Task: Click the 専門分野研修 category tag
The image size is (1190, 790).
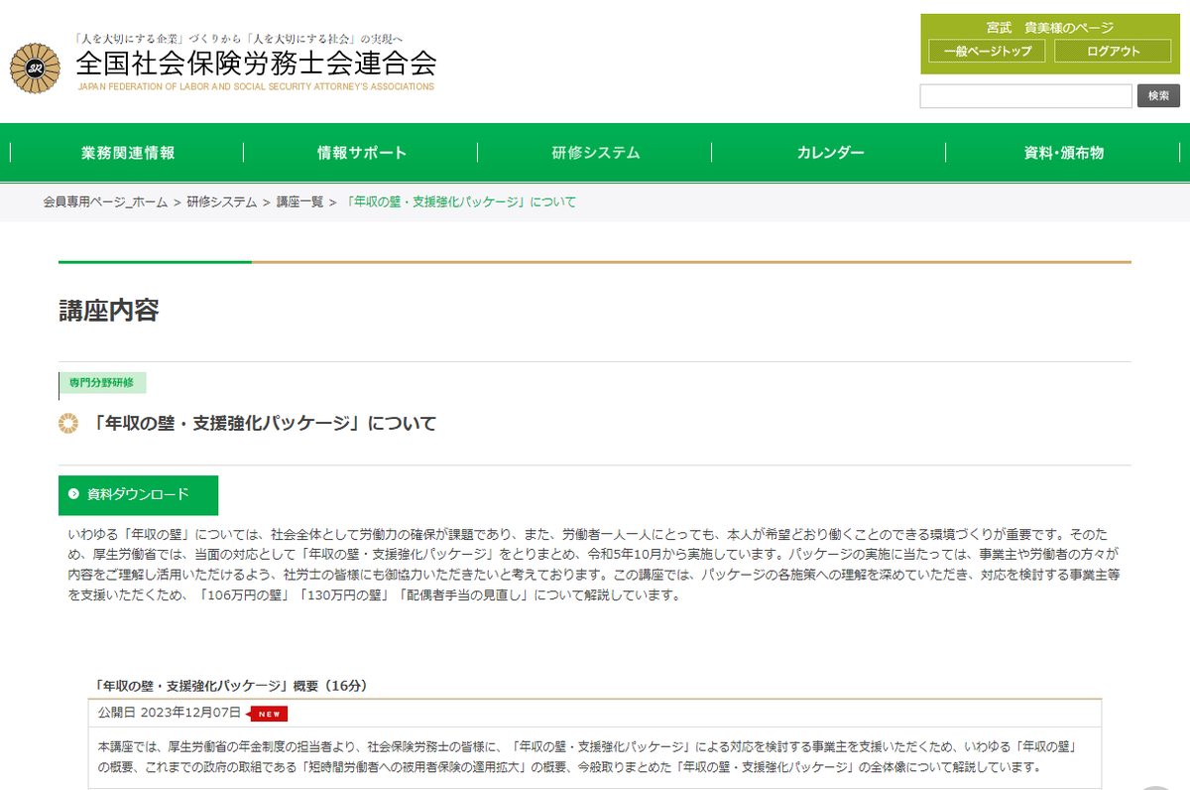Action: point(102,383)
